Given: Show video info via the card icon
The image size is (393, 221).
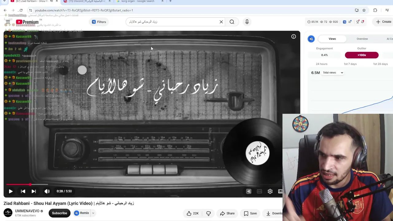Looking at the screenshot, I should coord(294,37).
